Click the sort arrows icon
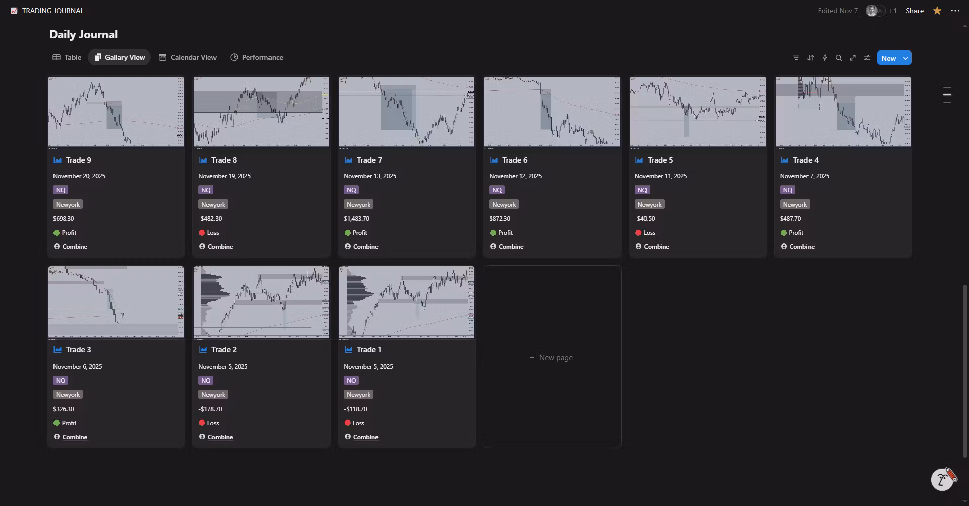The image size is (969, 506). (x=810, y=58)
